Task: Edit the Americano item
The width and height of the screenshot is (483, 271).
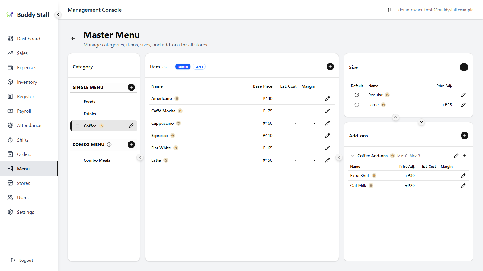Action: pos(328,98)
